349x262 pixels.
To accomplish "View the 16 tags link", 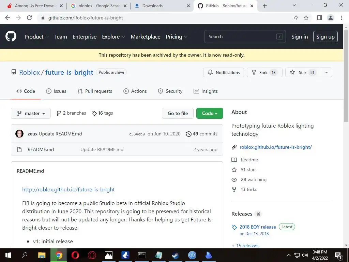I will pos(102,113).
